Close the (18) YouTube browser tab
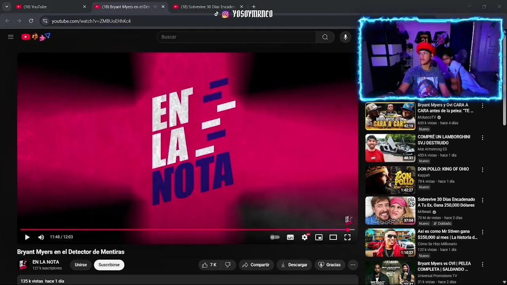507x285 pixels. click(84, 7)
